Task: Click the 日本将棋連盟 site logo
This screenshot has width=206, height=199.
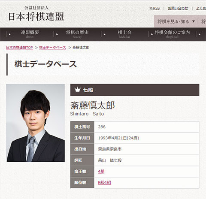Action: (x=36, y=14)
